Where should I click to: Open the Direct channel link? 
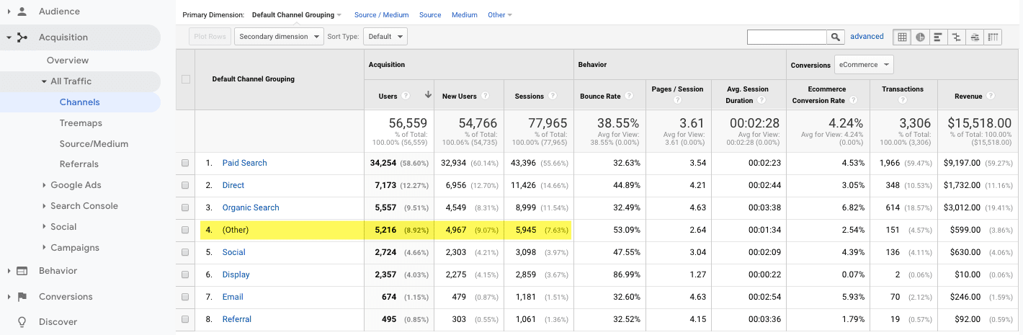pos(233,185)
